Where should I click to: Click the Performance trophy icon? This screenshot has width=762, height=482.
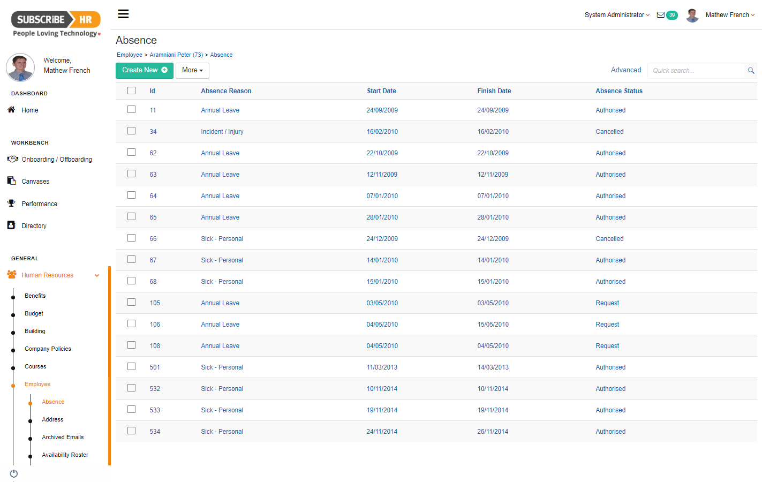(11, 204)
